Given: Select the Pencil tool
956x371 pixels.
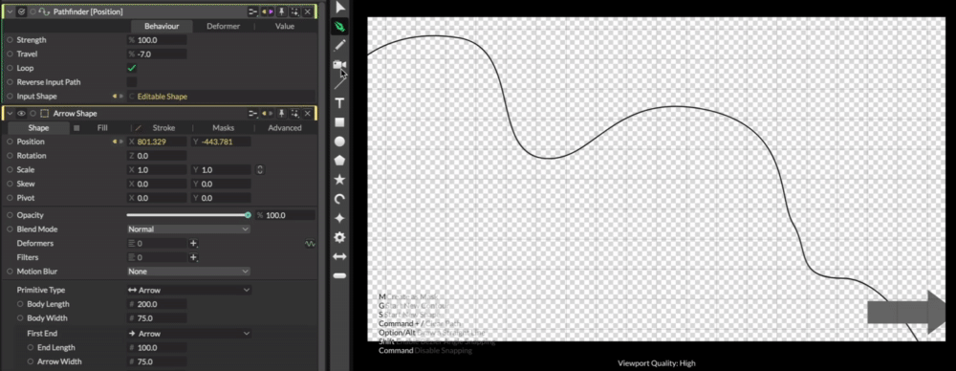Looking at the screenshot, I should click(339, 45).
